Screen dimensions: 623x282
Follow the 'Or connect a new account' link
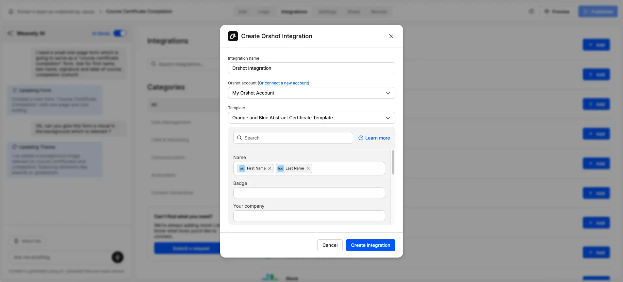pos(284,83)
